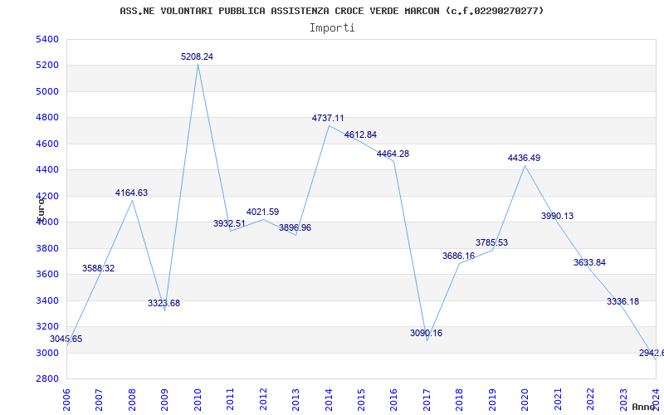Select the 3896.96 data label

[x=295, y=227]
